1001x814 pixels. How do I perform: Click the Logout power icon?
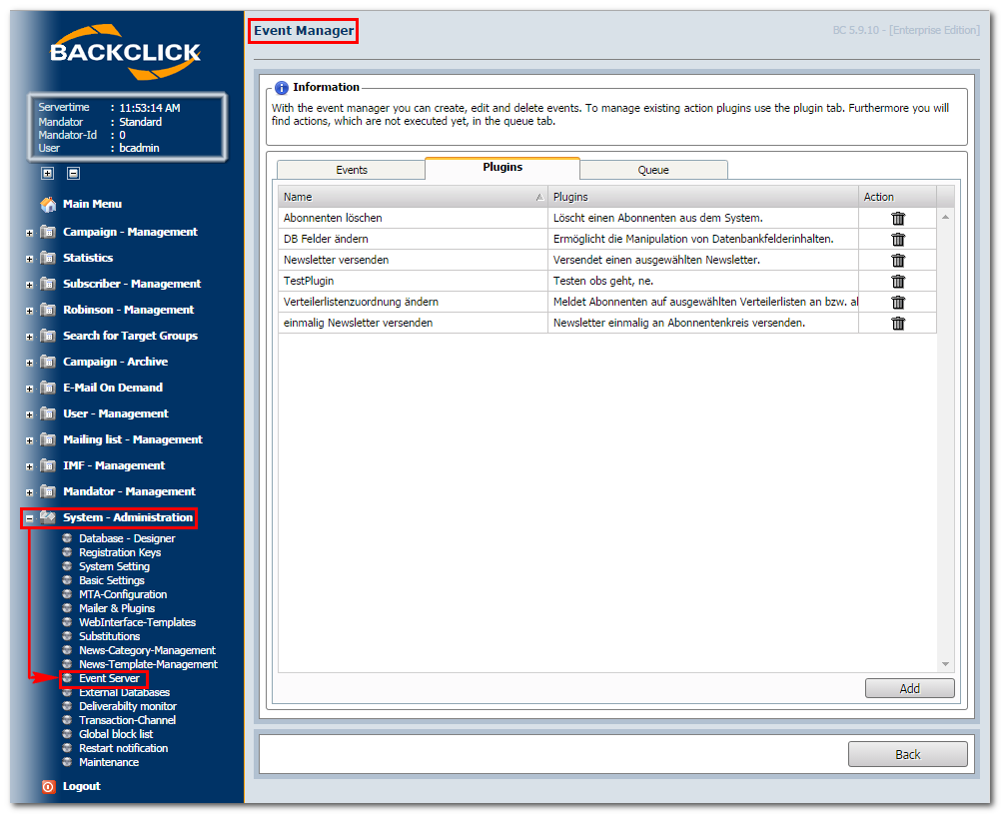[x=49, y=787]
